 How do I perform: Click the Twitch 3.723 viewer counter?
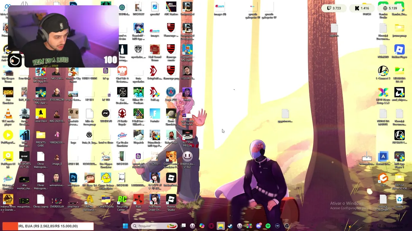coord(334,8)
